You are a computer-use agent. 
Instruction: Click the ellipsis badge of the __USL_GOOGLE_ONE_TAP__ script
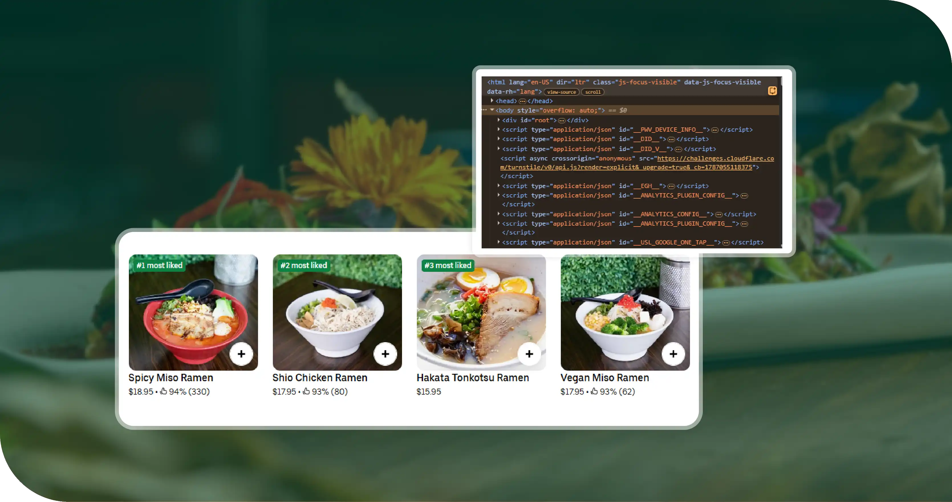(x=726, y=243)
